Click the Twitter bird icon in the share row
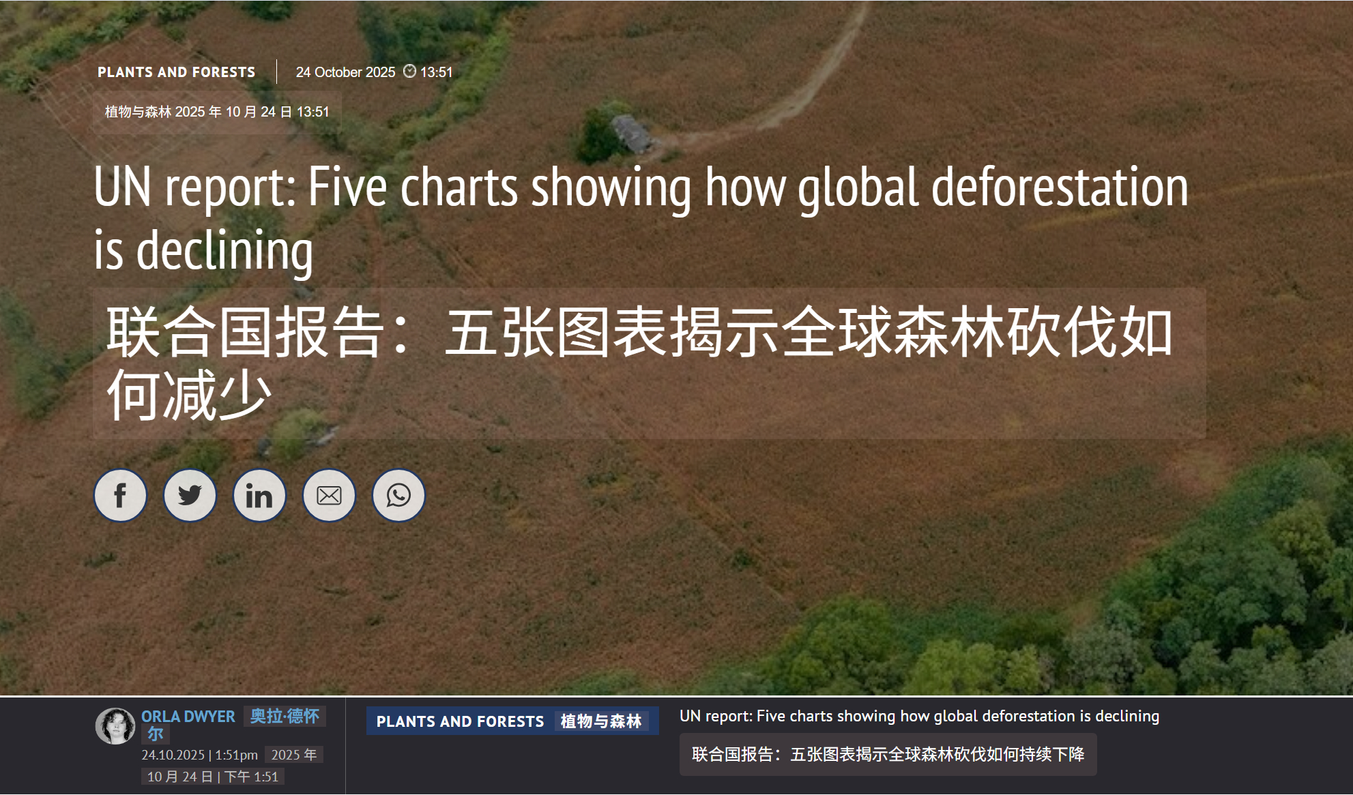Image resolution: width=1353 pixels, height=795 pixels. coord(190,495)
